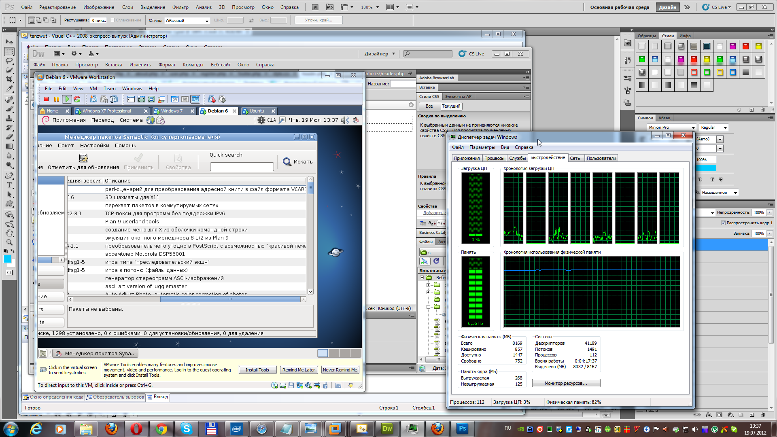Image resolution: width=777 pixels, height=437 pixels.
Task: Select the Crop tool
Action: coord(9,79)
